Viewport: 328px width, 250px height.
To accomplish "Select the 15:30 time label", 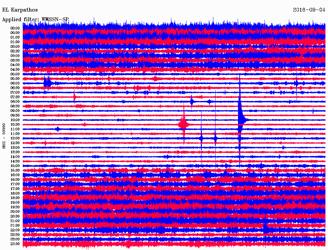I will pos(15,171).
